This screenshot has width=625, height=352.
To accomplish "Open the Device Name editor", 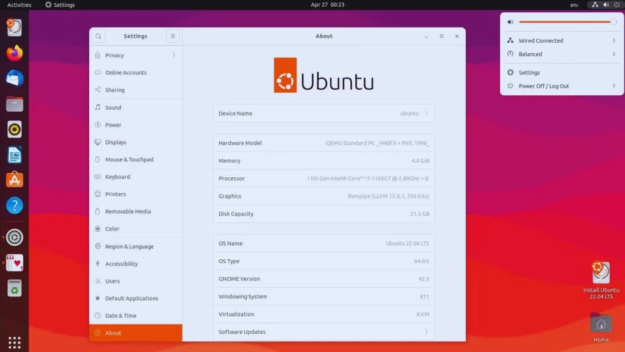I will click(x=323, y=113).
